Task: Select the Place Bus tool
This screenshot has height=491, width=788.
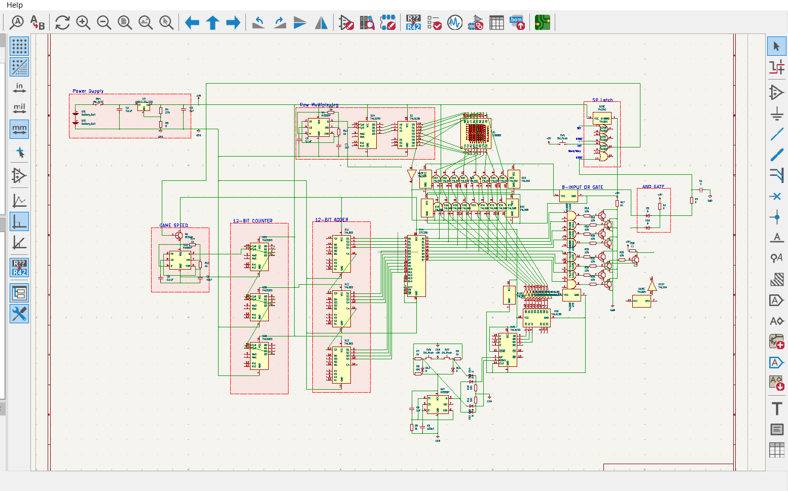Action: click(x=776, y=155)
